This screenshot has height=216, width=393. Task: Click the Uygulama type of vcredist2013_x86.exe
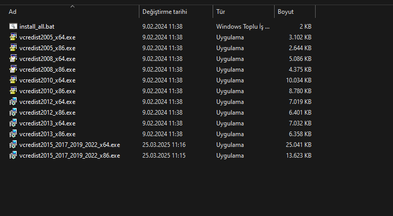(x=230, y=134)
